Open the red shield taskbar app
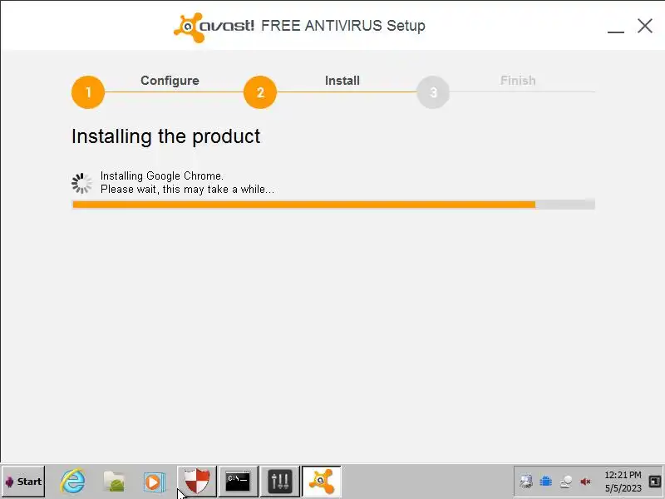This screenshot has width=665, height=499. click(197, 482)
